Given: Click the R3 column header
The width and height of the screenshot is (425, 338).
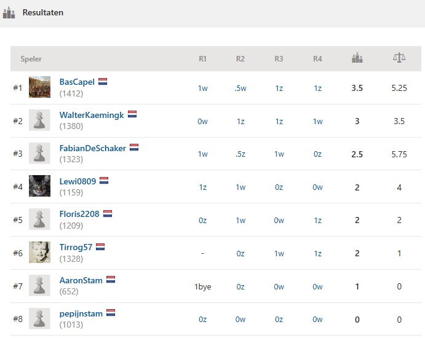Looking at the screenshot, I should [279, 59].
